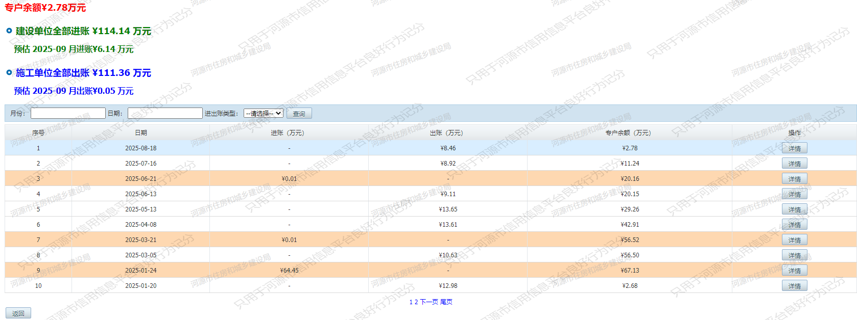Jump to 尾页 last page

click(446, 302)
